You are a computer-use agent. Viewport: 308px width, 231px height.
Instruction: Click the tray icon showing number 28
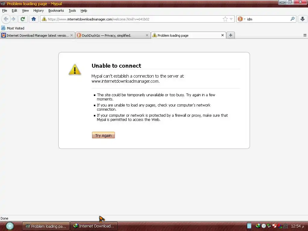point(280,226)
